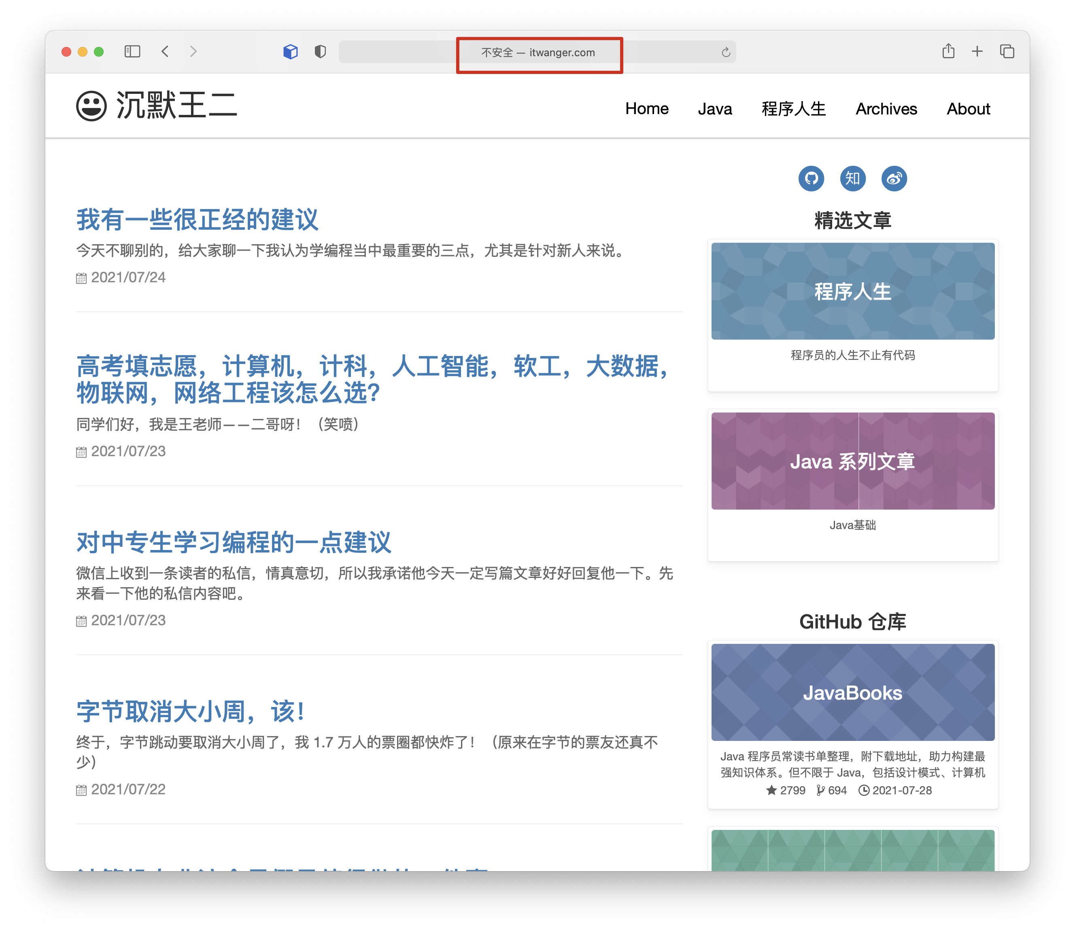
Task: Open the Archives page
Action: [x=886, y=108]
